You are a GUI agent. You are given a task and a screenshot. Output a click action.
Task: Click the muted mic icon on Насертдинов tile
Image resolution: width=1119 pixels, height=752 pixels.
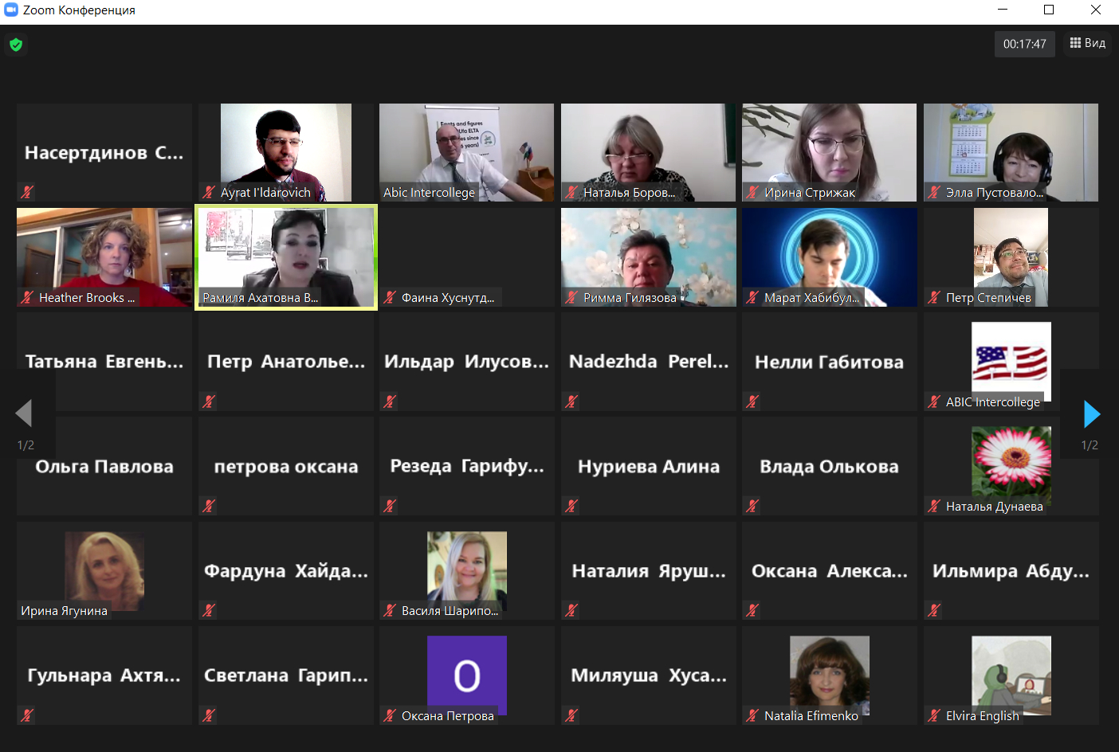27,191
